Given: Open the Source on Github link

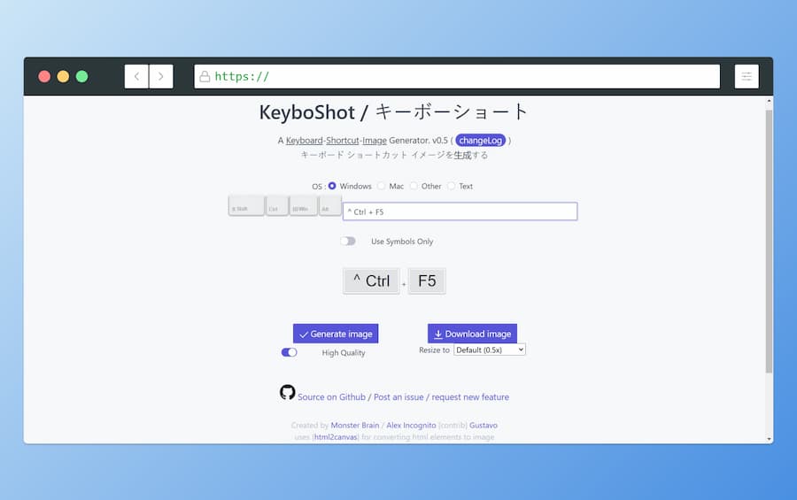Looking at the screenshot, I should 331,396.
